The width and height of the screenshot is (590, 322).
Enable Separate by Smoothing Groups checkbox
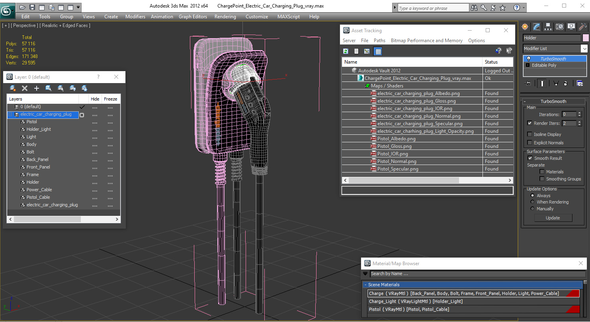point(542,179)
